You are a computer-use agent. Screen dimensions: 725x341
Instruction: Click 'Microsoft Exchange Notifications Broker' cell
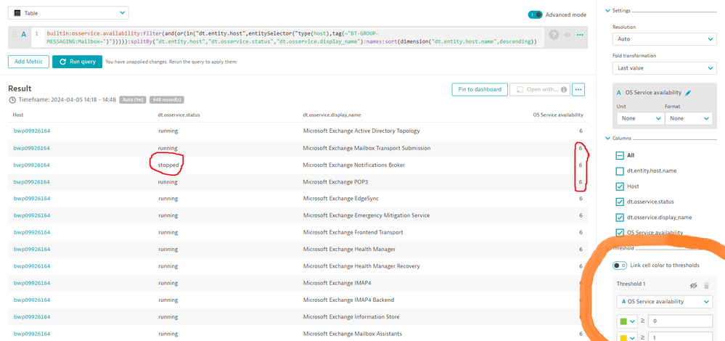pos(353,165)
